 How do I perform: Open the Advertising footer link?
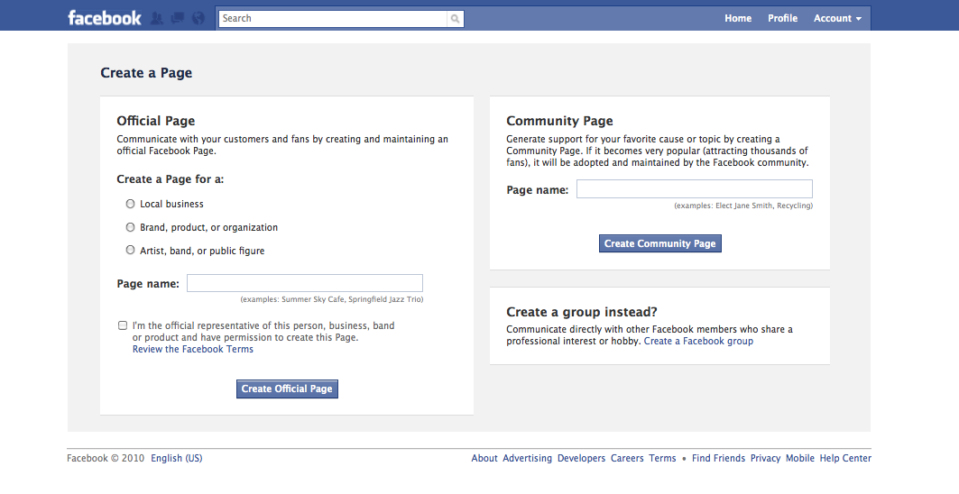527,458
